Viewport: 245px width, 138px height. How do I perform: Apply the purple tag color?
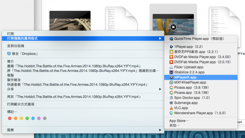[39, 118]
